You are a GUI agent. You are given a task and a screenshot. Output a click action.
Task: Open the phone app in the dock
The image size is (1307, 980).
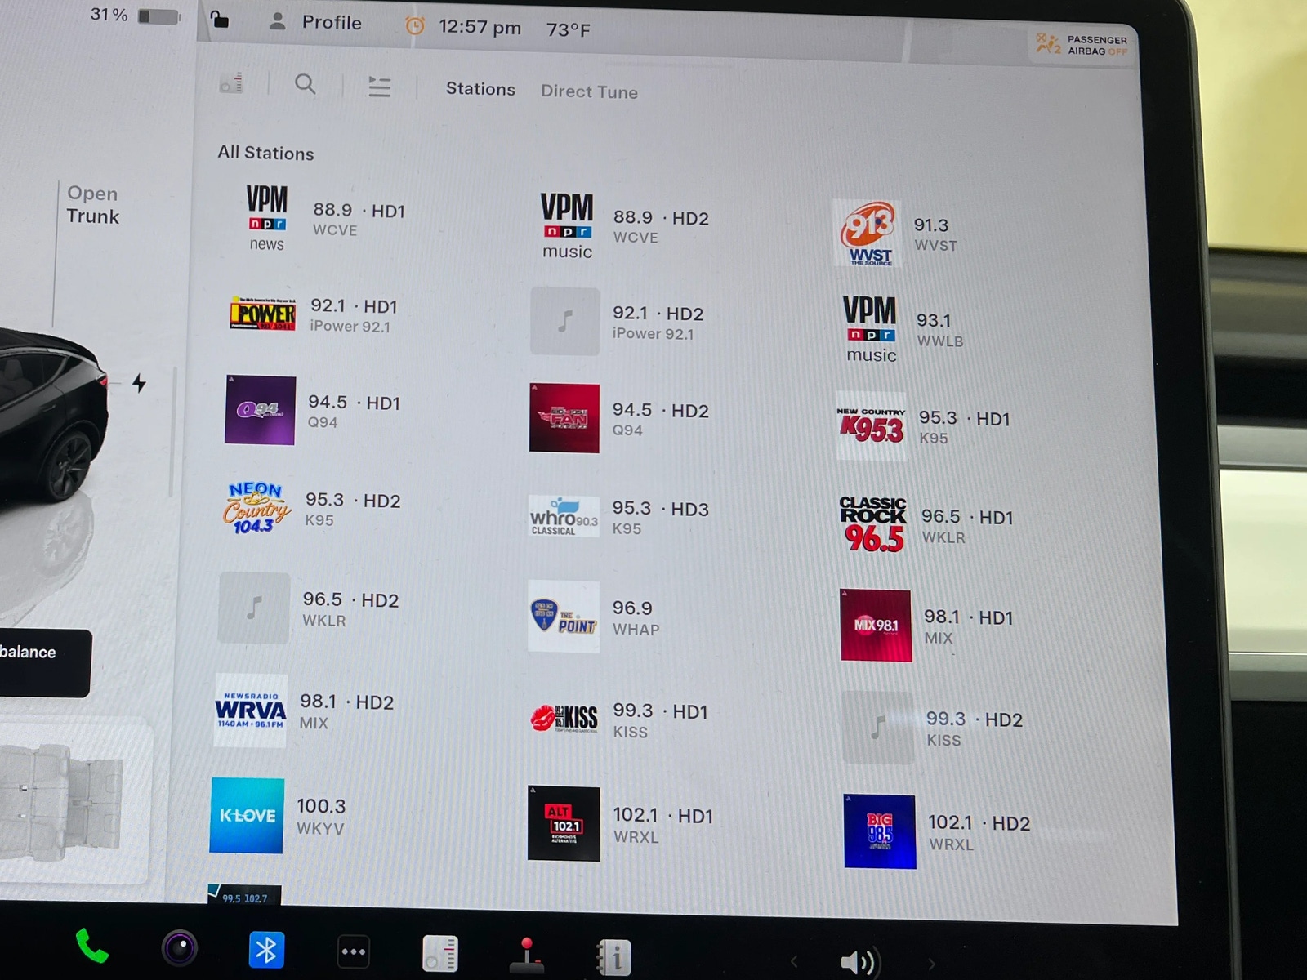pos(91,947)
